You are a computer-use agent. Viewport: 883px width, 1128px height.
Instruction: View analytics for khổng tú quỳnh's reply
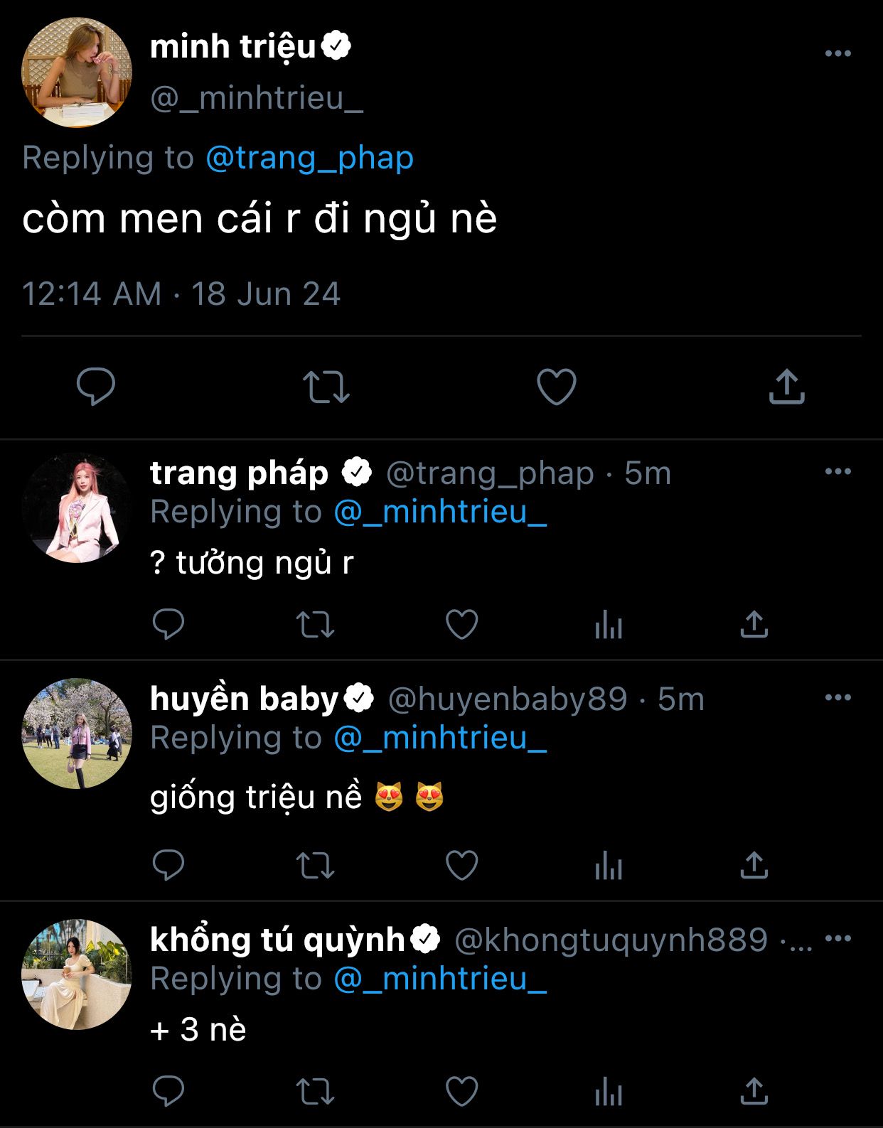pos(609,1092)
